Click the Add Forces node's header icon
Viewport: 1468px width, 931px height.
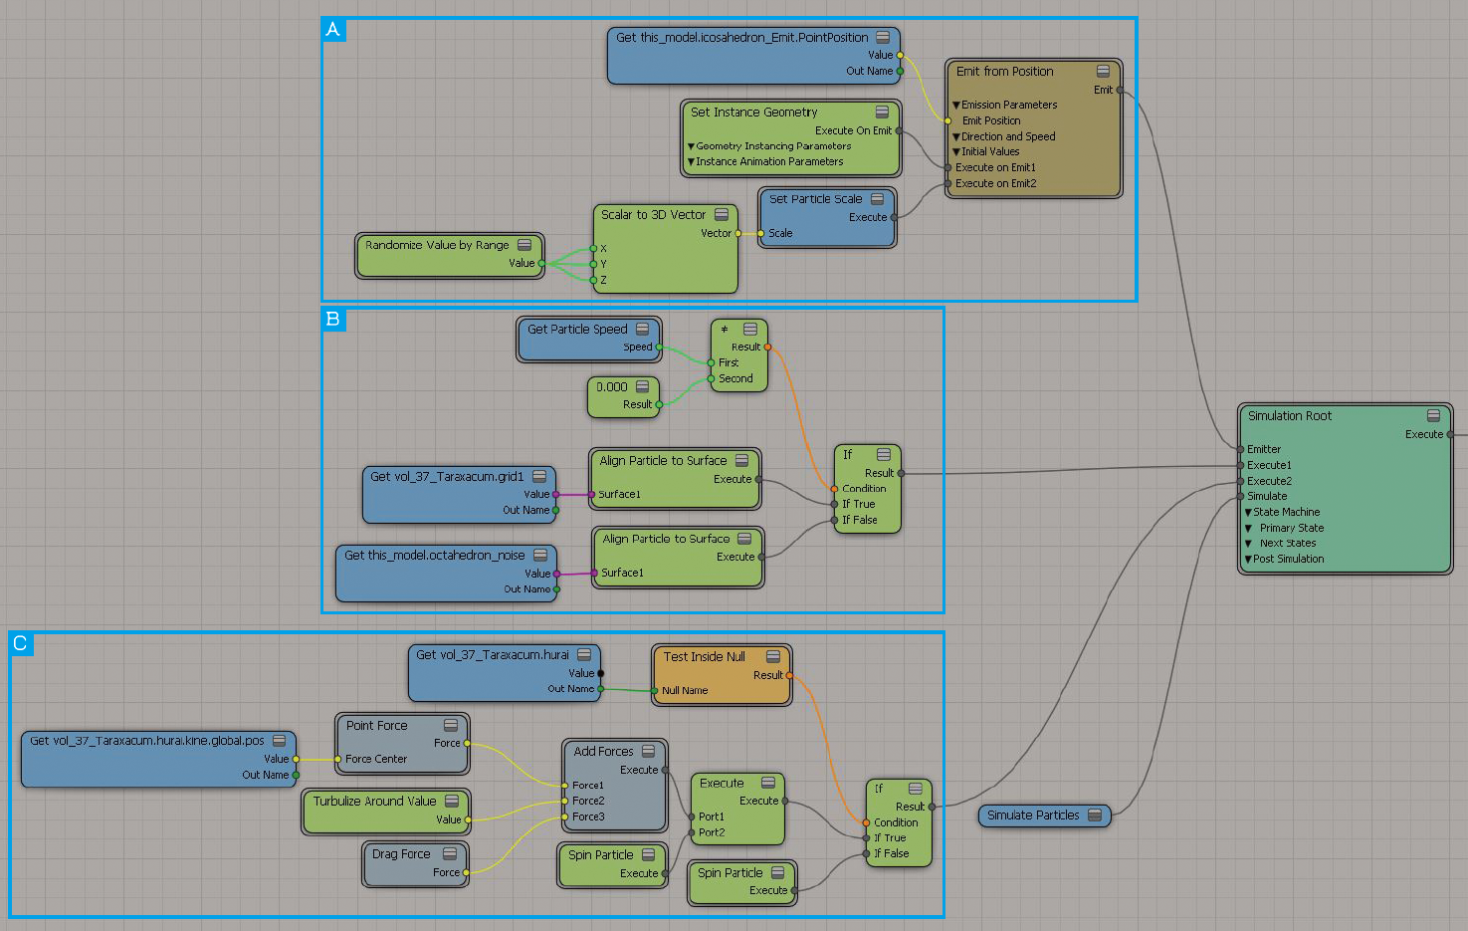point(649,752)
